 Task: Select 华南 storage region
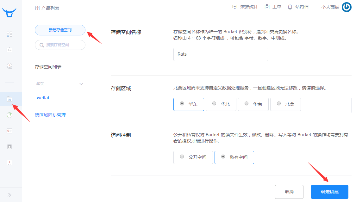(253, 104)
